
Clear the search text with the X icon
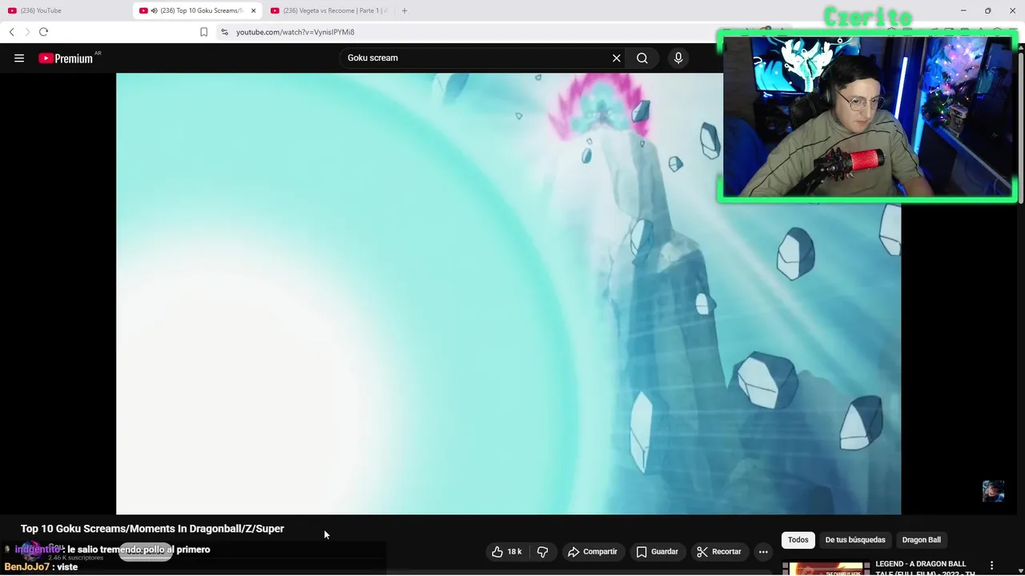click(x=617, y=58)
